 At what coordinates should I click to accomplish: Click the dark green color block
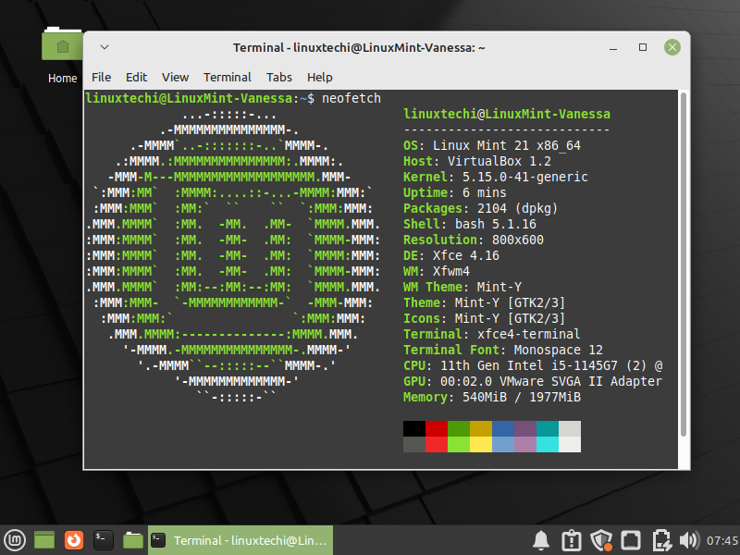pyautogui.click(x=459, y=428)
